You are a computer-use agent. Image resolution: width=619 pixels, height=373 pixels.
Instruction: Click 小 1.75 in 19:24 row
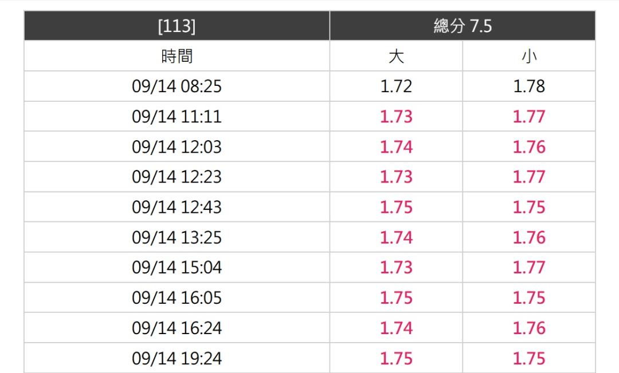[529, 358]
